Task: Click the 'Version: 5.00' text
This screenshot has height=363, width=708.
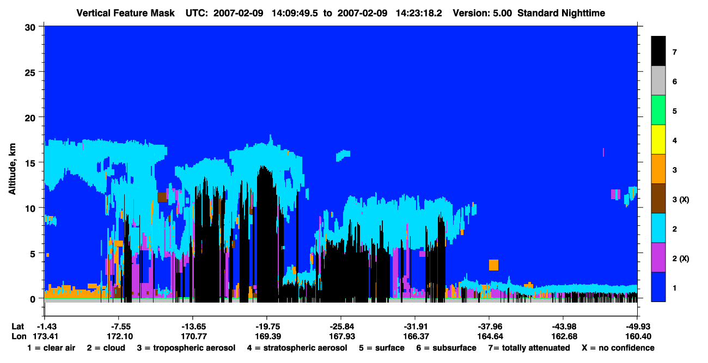Action: click(481, 13)
